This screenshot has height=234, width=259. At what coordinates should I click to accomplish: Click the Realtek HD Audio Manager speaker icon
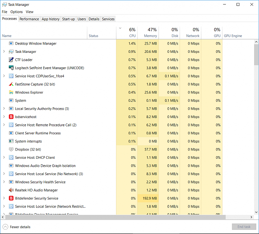point(11,190)
